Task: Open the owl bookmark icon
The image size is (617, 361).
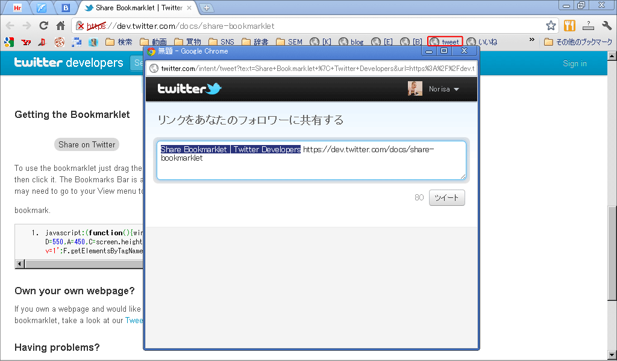Action: click(93, 42)
